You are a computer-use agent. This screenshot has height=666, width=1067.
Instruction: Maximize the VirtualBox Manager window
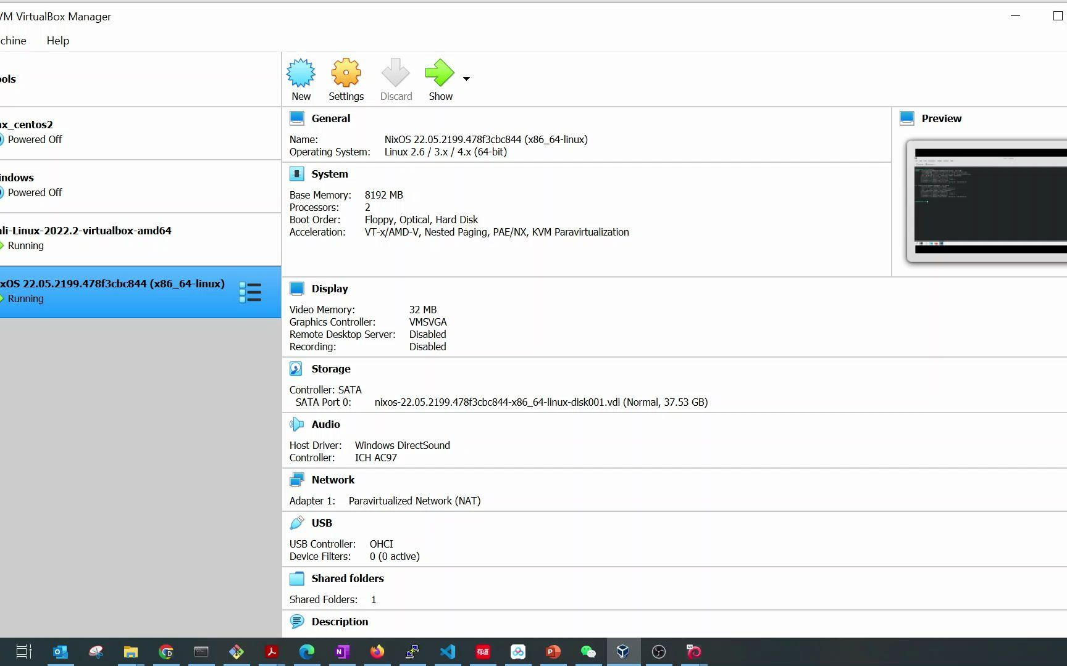coord(1058,16)
